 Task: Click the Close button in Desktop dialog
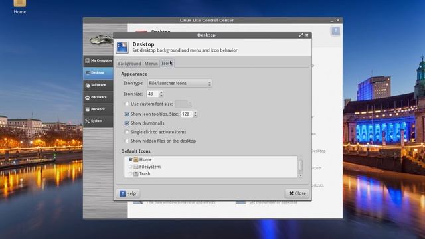297,193
